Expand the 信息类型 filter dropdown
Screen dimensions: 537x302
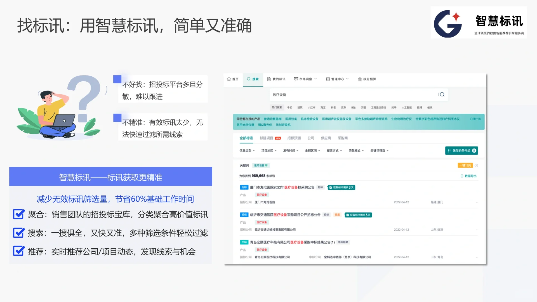(x=246, y=150)
